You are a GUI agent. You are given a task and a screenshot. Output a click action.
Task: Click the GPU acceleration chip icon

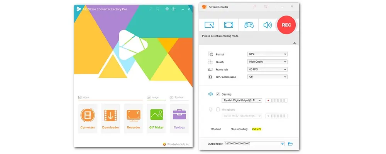point(210,77)
